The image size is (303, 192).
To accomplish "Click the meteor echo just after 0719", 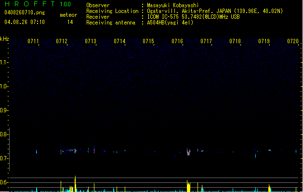I will (x=270, y=150).
